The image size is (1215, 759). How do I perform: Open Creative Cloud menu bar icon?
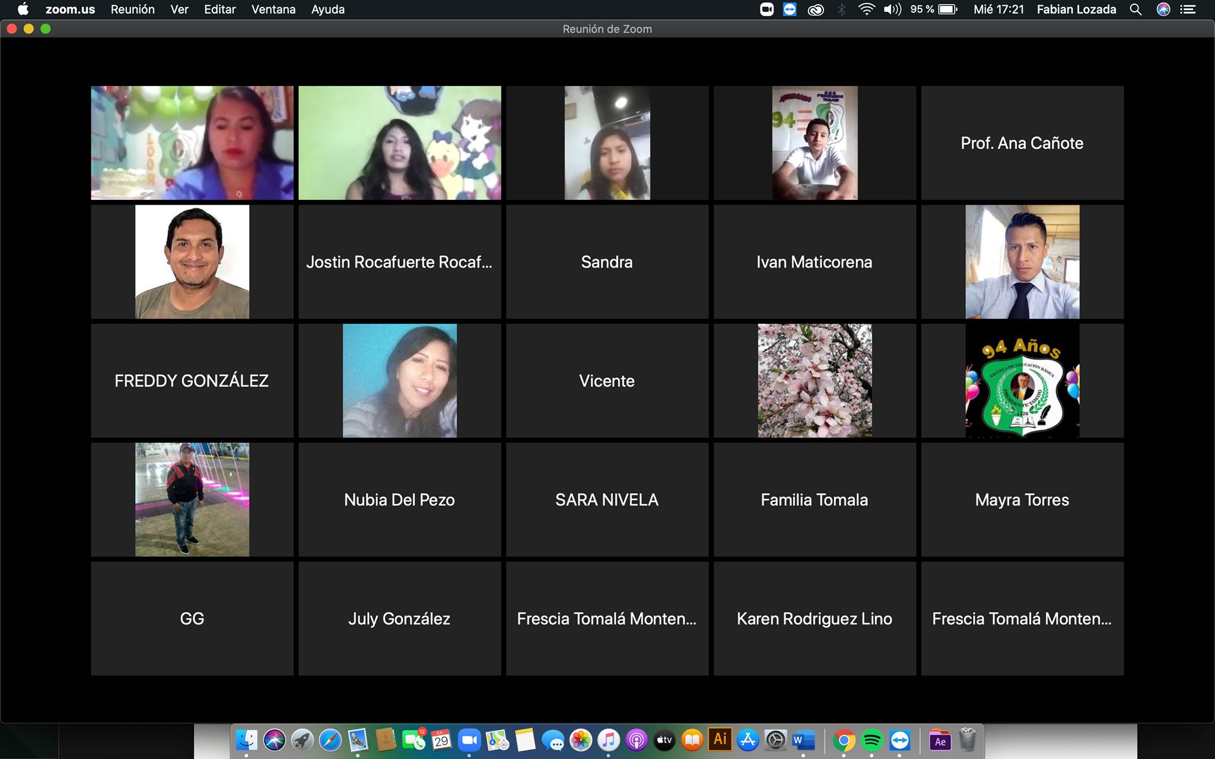point(816,9)
